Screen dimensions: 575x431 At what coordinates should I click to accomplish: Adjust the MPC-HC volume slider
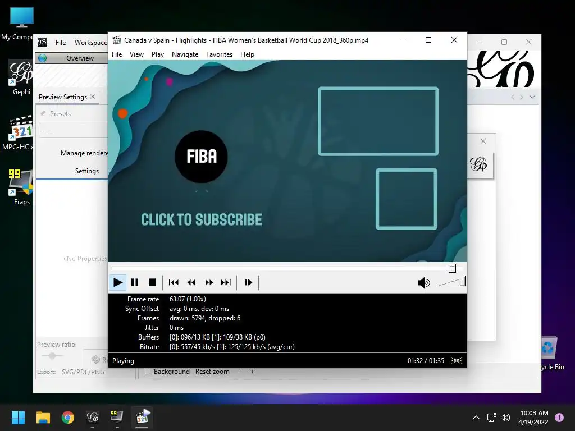pos(451,282)
